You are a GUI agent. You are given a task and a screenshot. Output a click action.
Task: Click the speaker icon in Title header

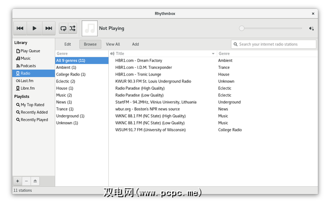click(112, 54)
